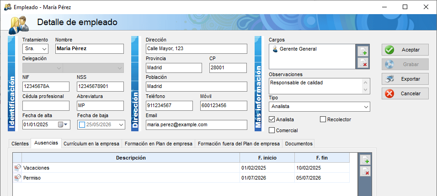The width and height of the screenshot is (437, 196).
Task: Click the F. inicio column header
Action: tap(267, 158)
